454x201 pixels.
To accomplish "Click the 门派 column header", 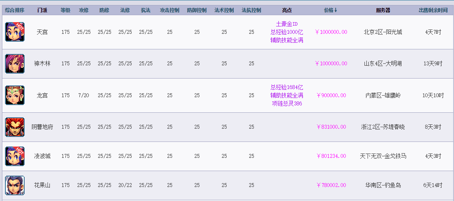I will point(42,10).
